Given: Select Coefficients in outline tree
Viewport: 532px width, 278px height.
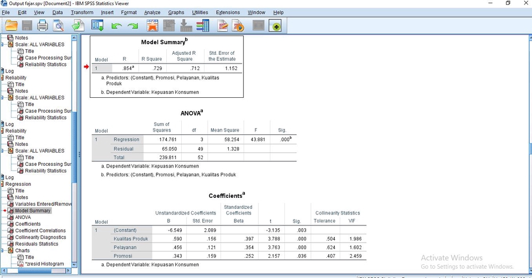Looking at the screenshot, I should [x=28, y=224].
